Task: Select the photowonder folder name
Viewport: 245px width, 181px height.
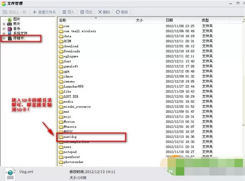Action: click(74, 162)
